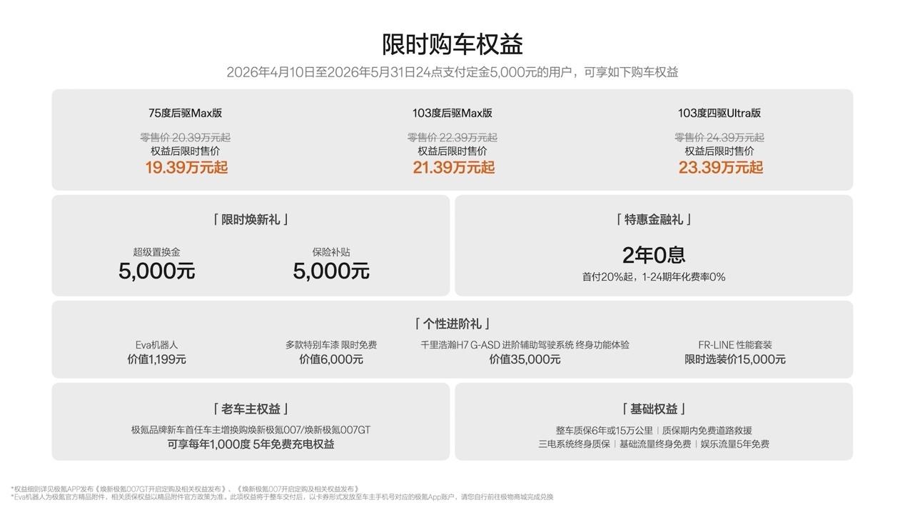
Task: Open the 特惠金融礼 section heading
Action: tap(653, 219)
